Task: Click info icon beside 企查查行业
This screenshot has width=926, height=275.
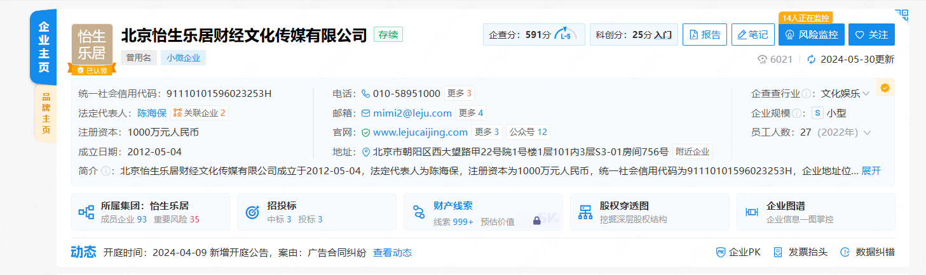Action: coord(807,94)
